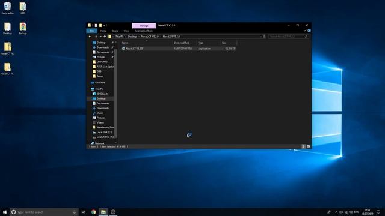This screenshot has height=216, width=385.
Task: Select This PC in navigation pane
Action: click(x=99, y=89)
